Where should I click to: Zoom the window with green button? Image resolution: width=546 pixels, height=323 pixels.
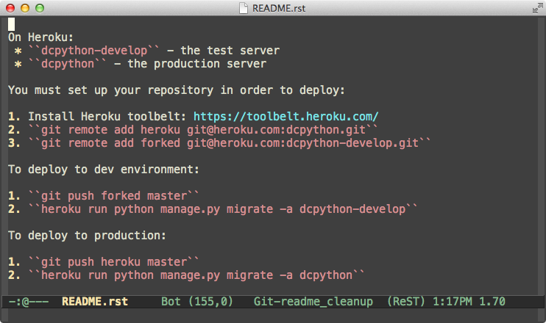tap(40, 8)
